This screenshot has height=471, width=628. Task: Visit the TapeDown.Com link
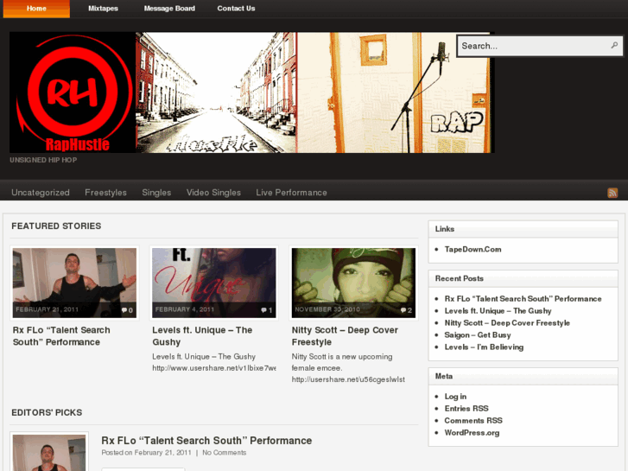click(x=473, y=250)
